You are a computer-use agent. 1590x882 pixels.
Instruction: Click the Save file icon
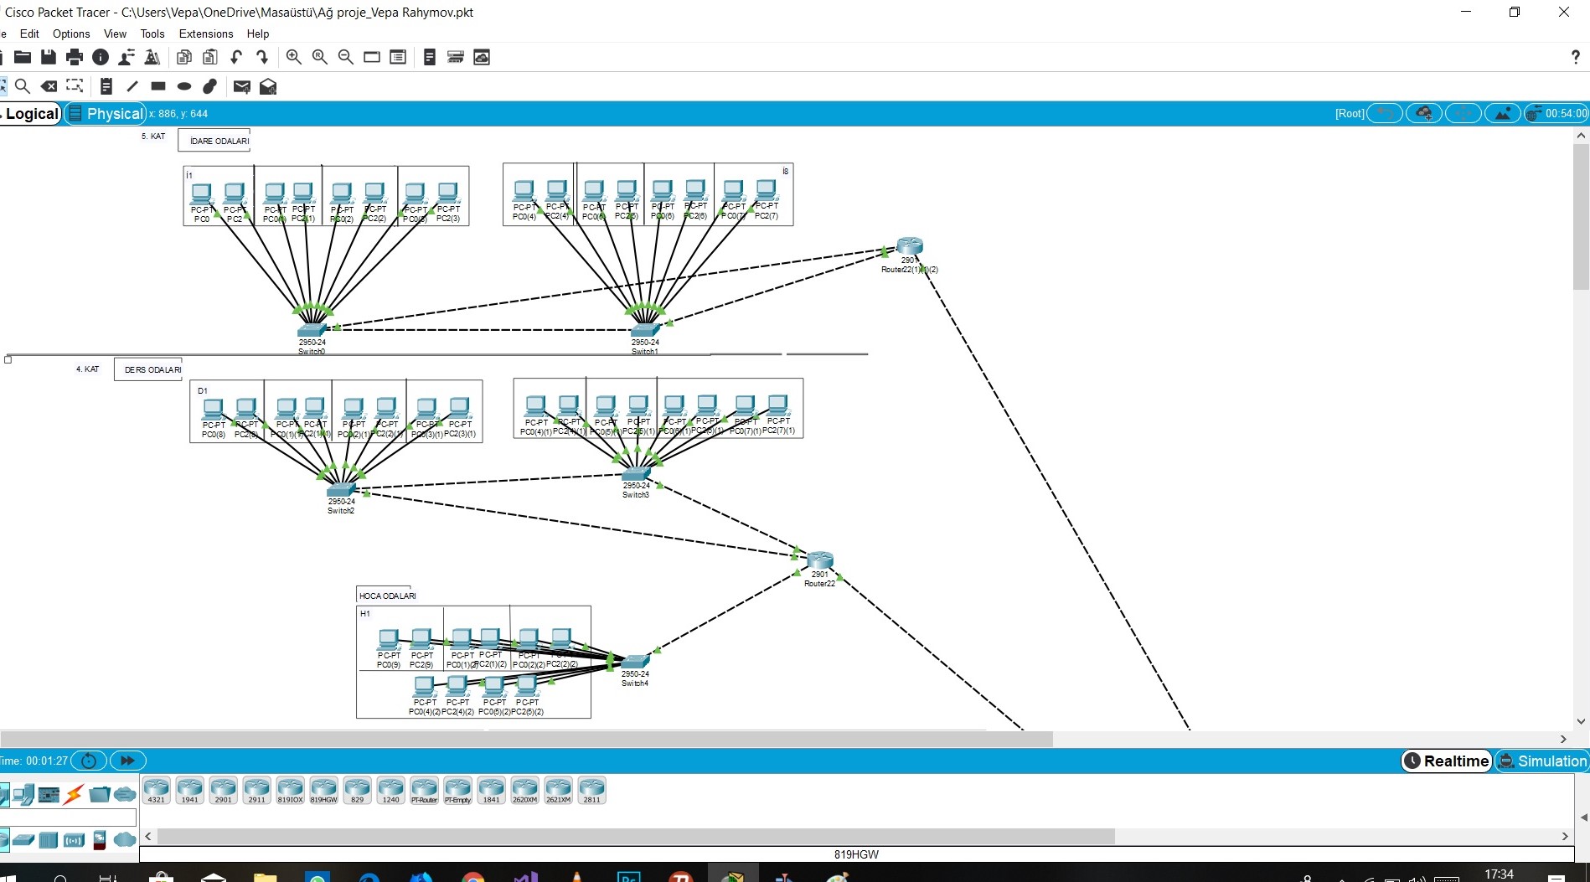pos(49,57)
